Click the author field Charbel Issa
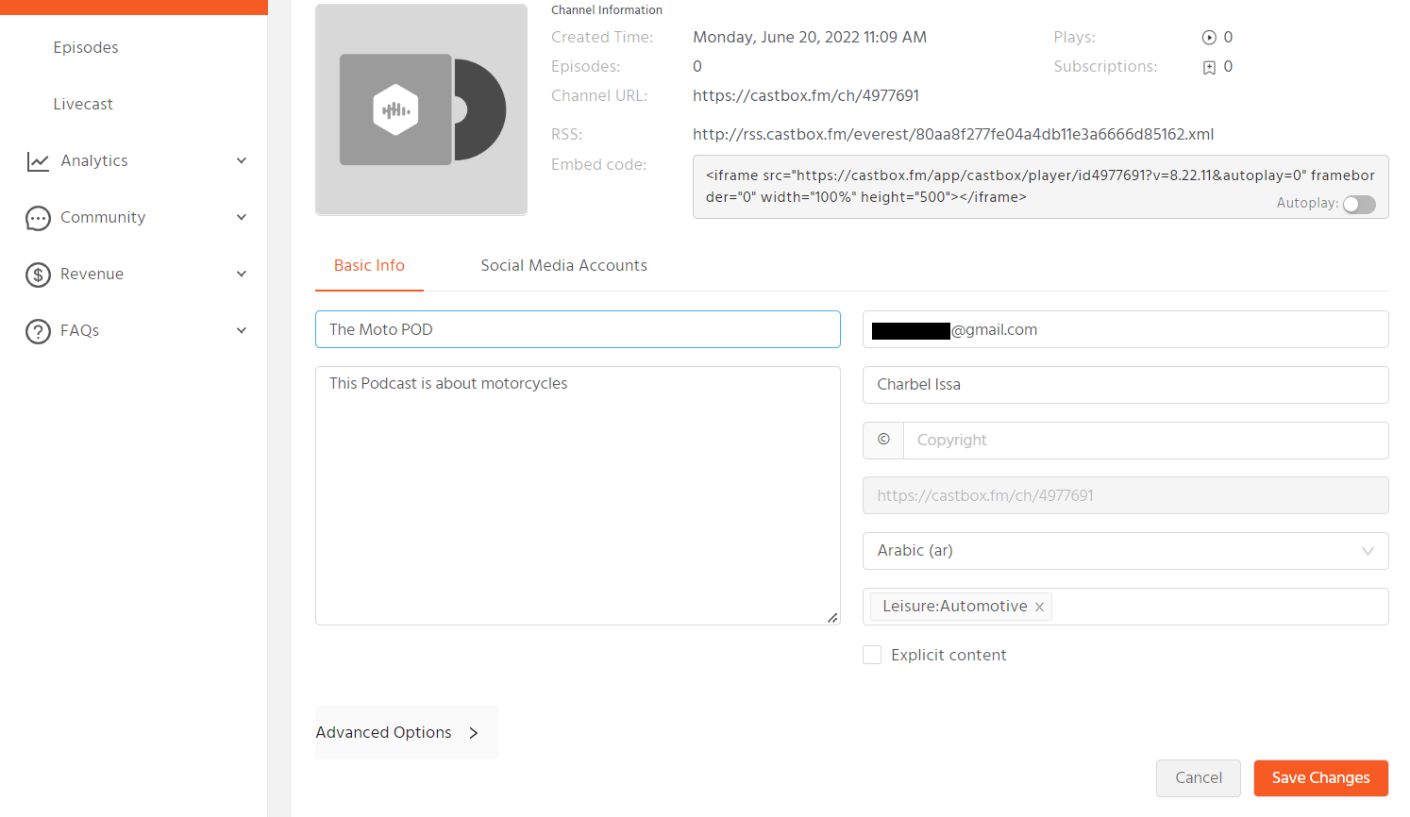 pyautogui.click(x=1125, y=385)
